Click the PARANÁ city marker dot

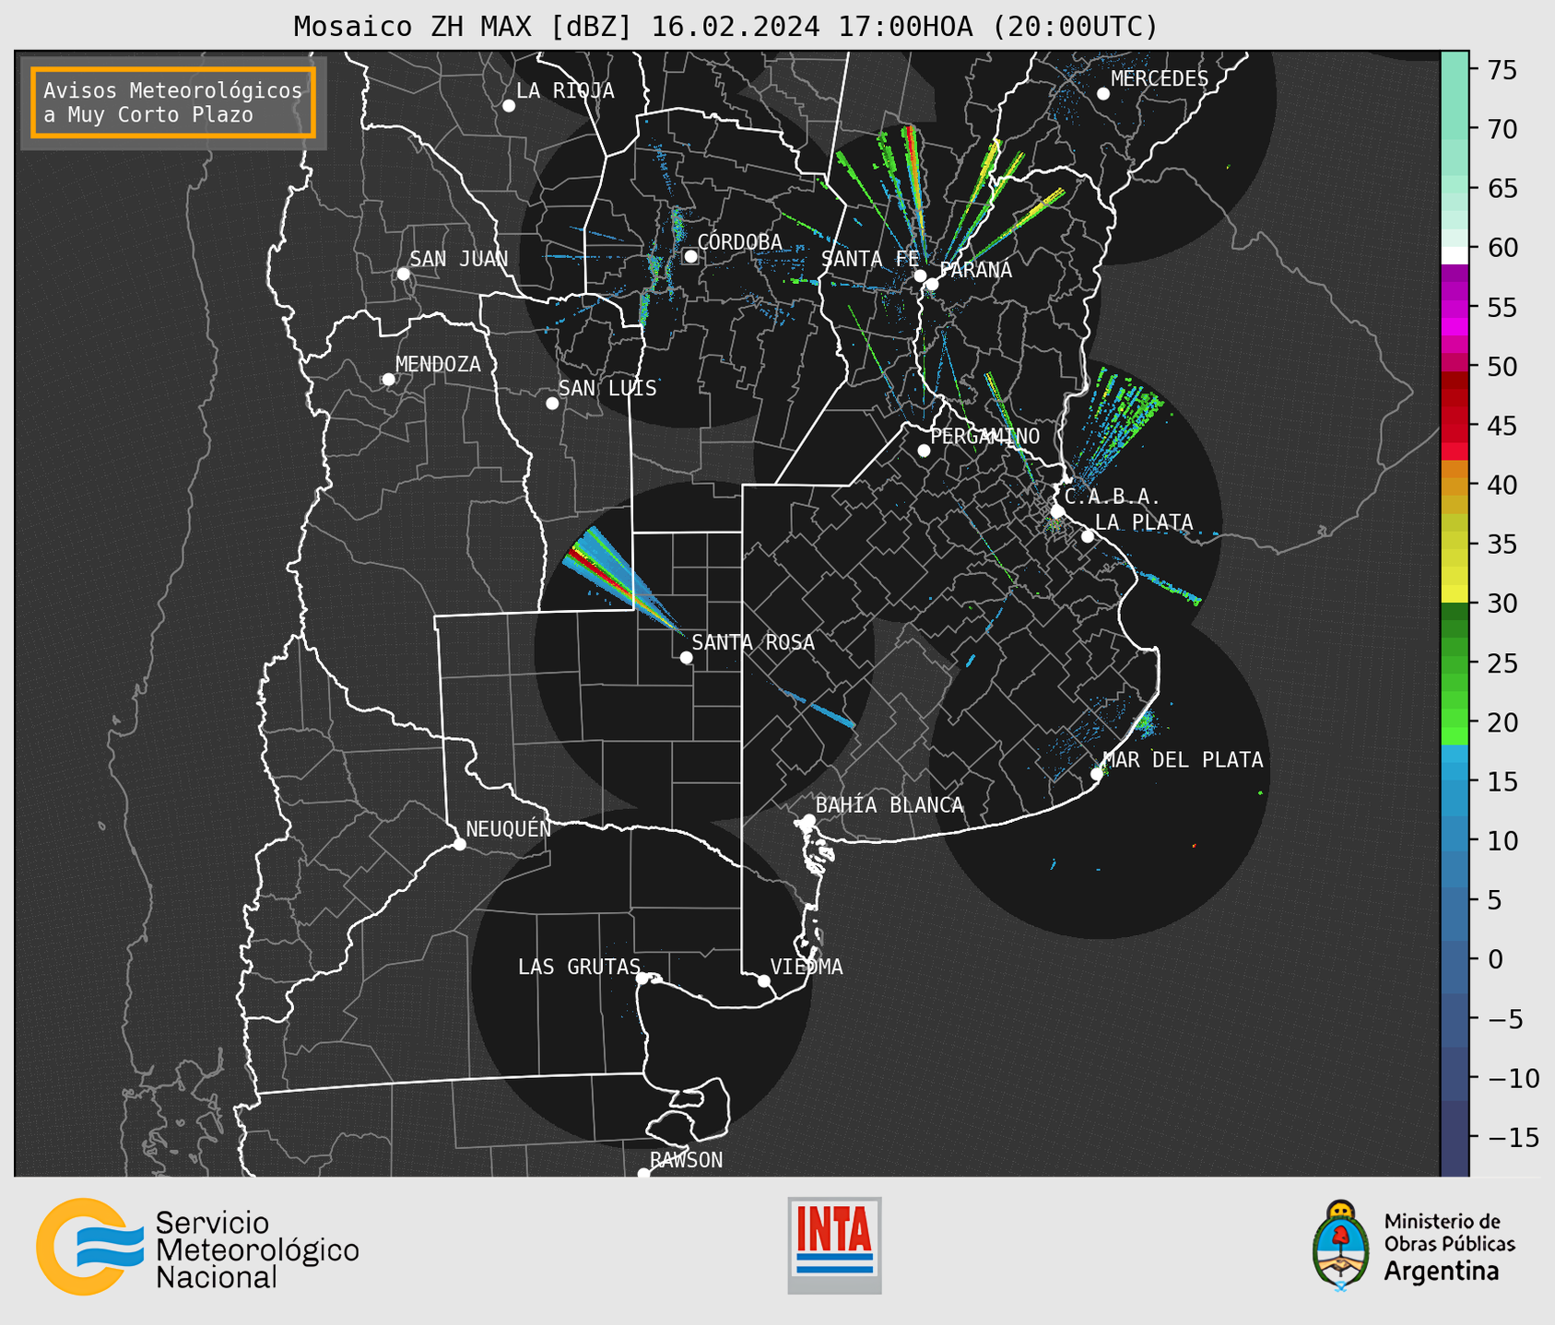[933, 284]
